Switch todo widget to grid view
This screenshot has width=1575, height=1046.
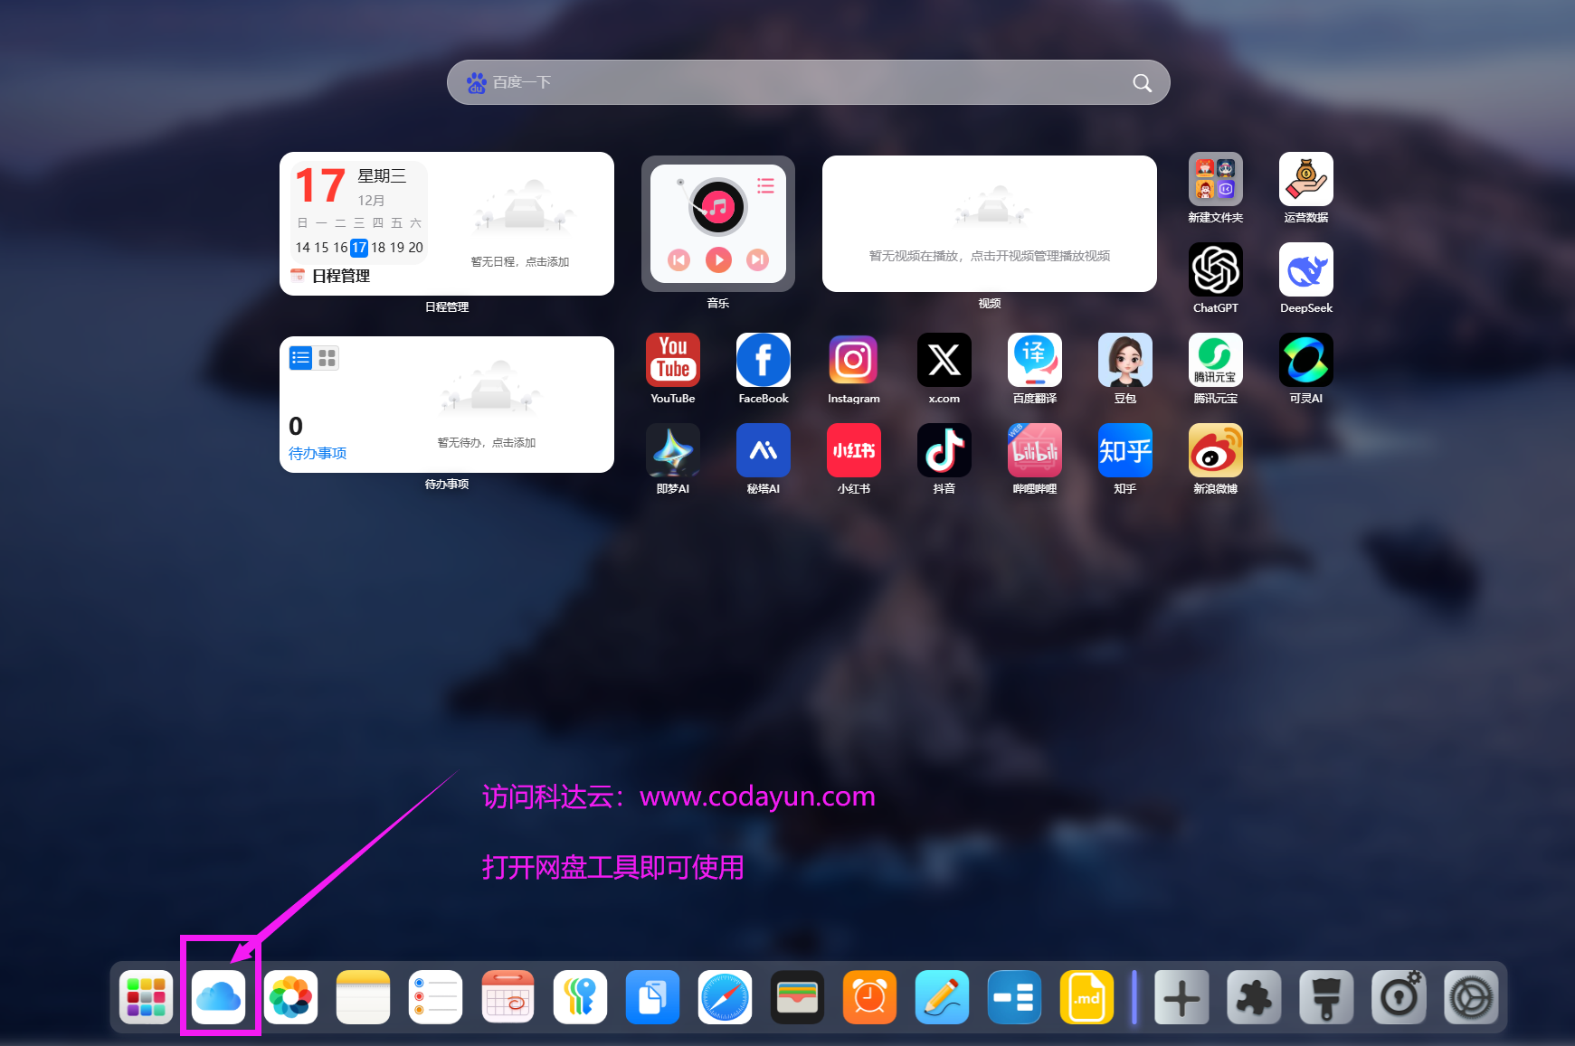[x=327, y=358]
